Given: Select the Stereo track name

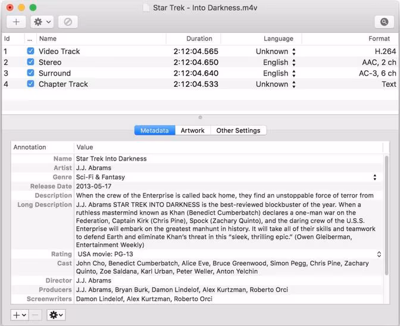Looking at the screenshot, I should (50, 62).
